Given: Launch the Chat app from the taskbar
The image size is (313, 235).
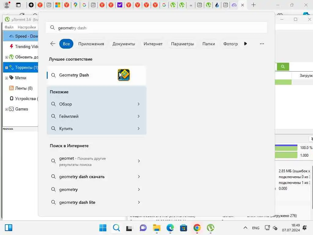Looking at the screenshot, I should coord(143,228).
